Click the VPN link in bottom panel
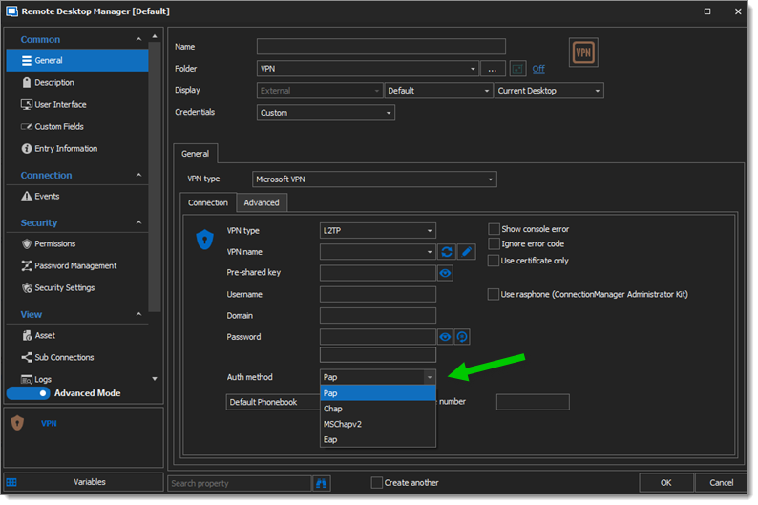 [x=49, y=423]
